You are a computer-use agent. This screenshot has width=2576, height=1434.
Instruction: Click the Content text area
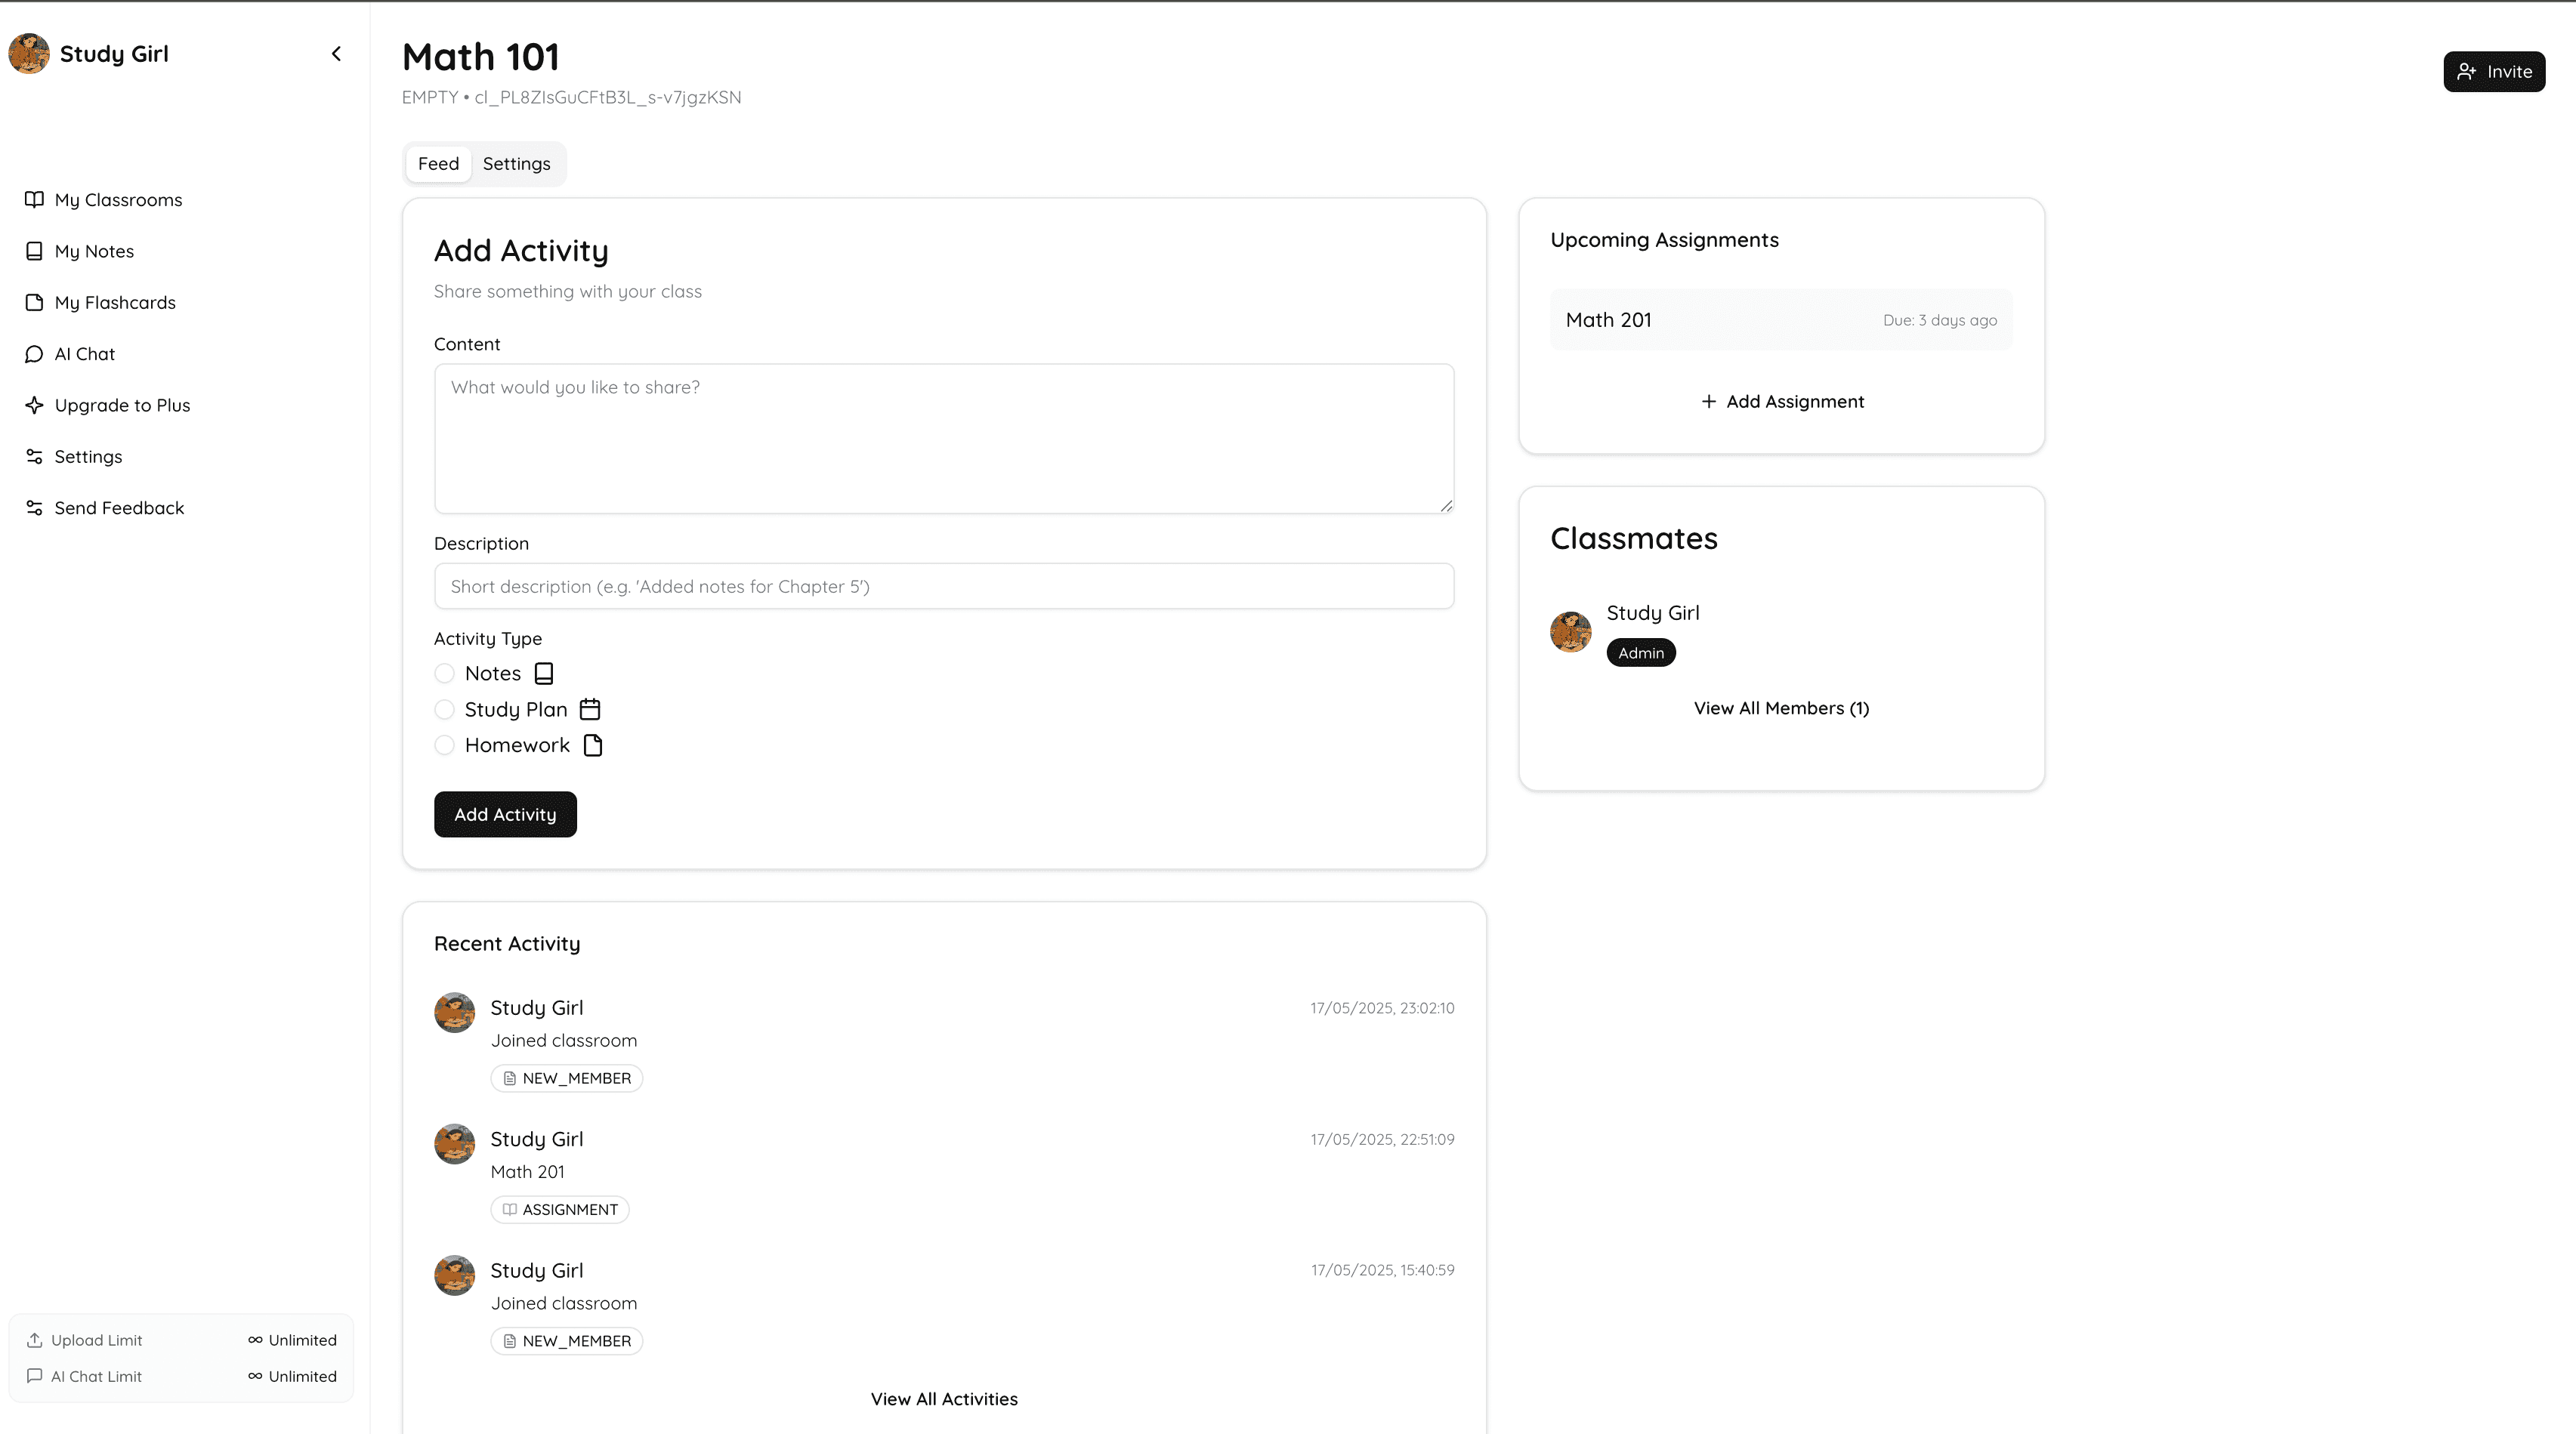[x=944, y=439]
